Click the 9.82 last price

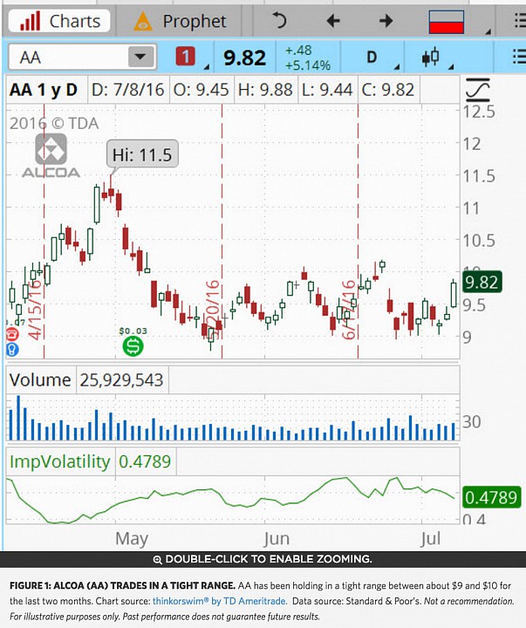click(244, 58)
